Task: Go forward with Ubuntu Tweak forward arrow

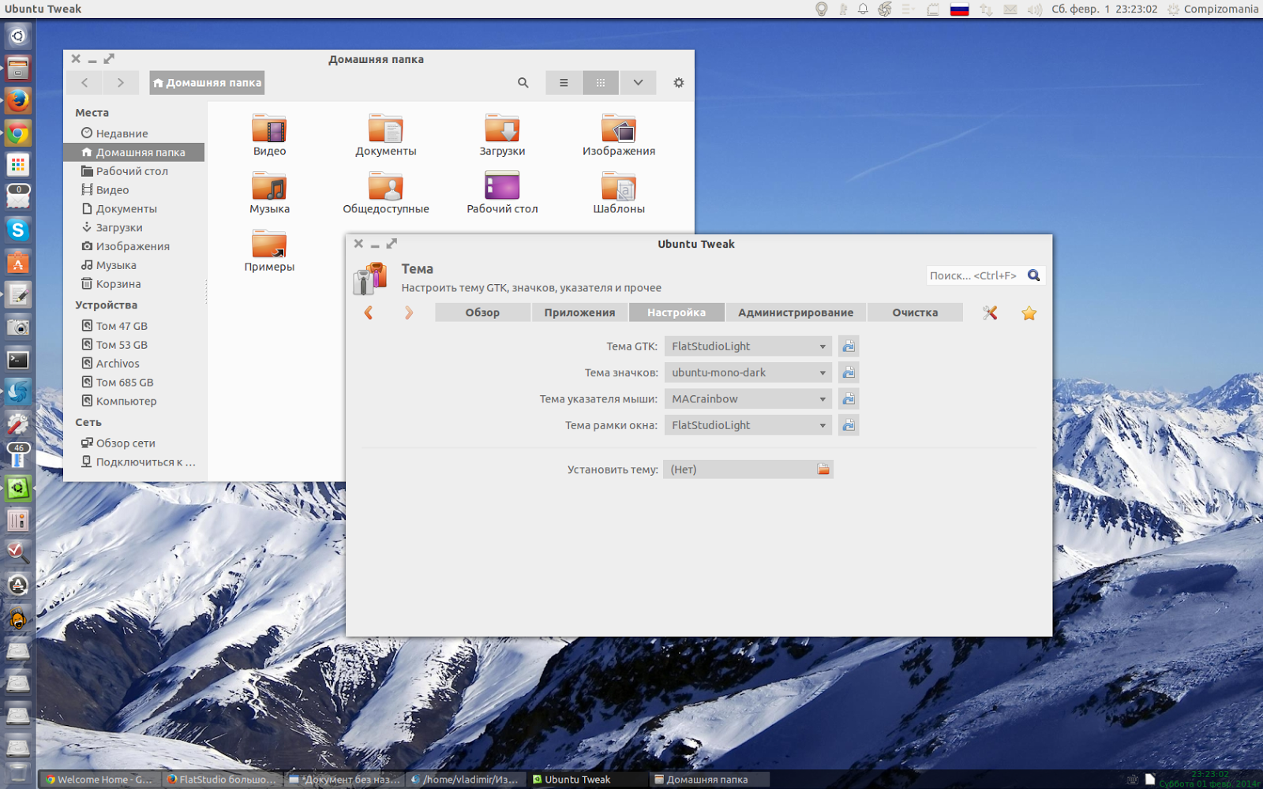Action: tap(408, 312)
